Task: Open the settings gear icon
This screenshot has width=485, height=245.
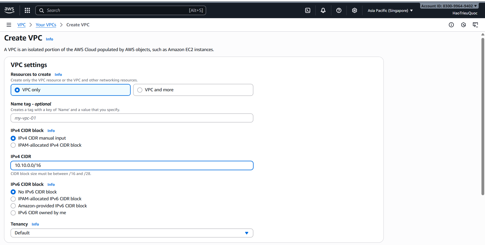Action: (354, 10)
